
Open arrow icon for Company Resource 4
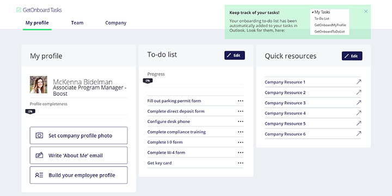click(359, 113)
